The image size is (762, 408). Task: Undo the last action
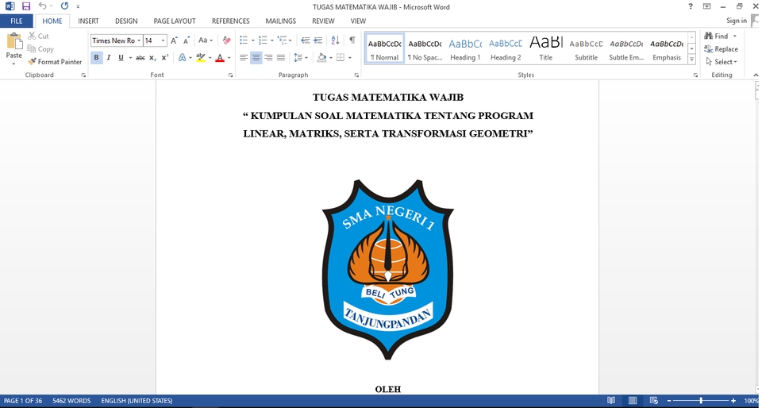[x=43, y=6]
